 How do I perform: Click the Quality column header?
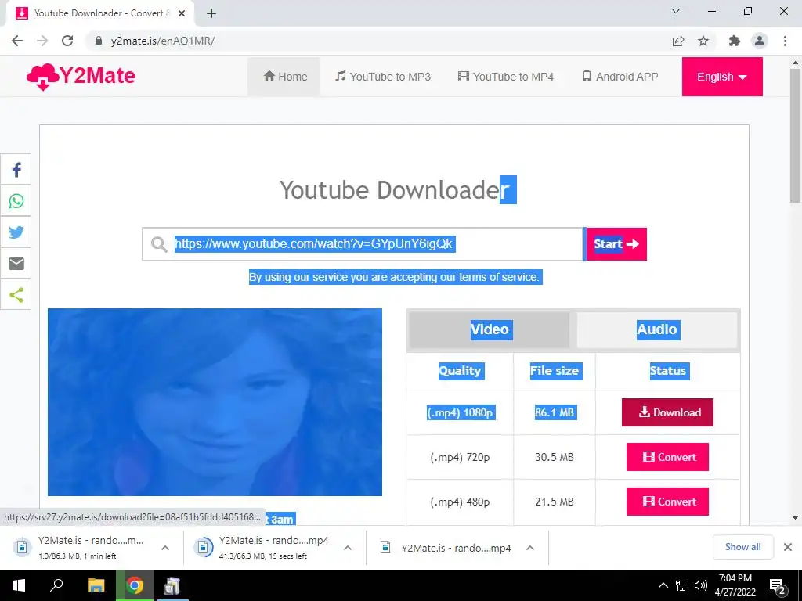pyautogui.click(x=460, y=370)
